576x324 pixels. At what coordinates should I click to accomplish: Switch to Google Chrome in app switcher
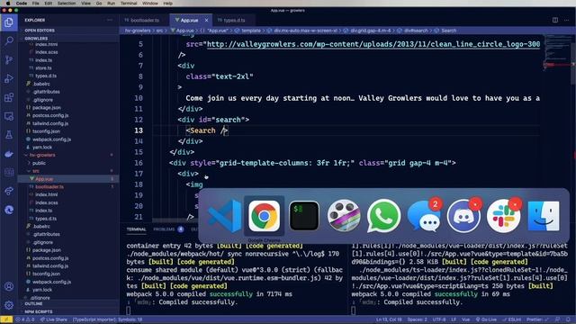click(x=264, y=216)
